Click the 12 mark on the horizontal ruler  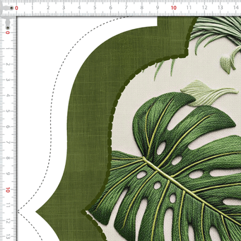(204, 8)
